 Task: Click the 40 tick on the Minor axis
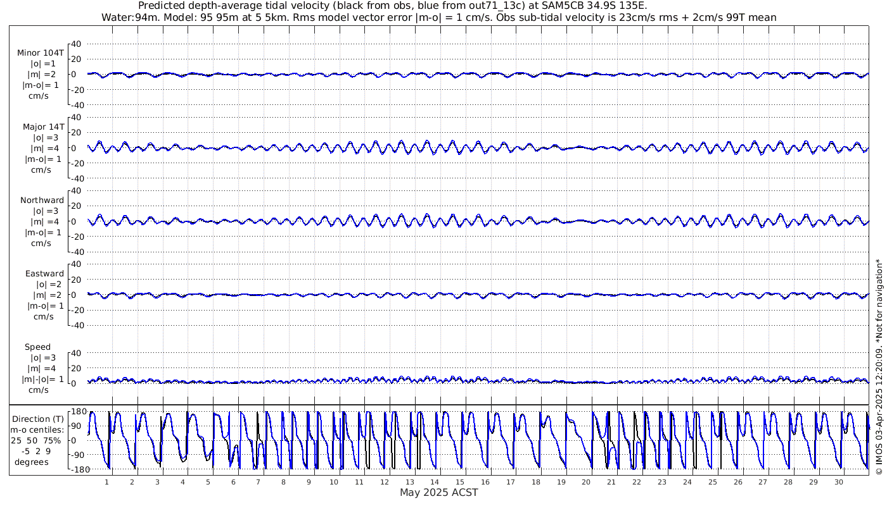(x=77, y=44)
